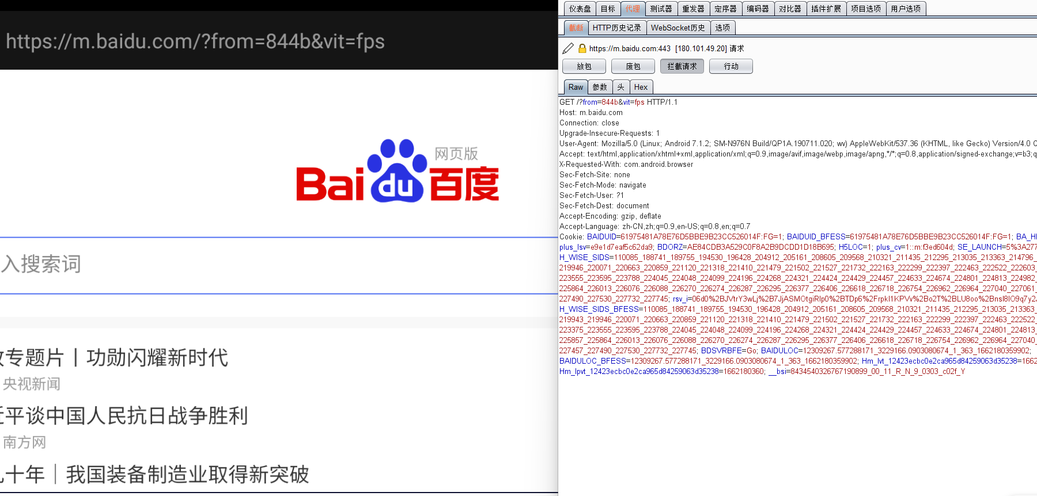This screenshot has height=496, width=1037.
Task: Toggle the 拦截请求 intercept button
Action: [682, 67]
